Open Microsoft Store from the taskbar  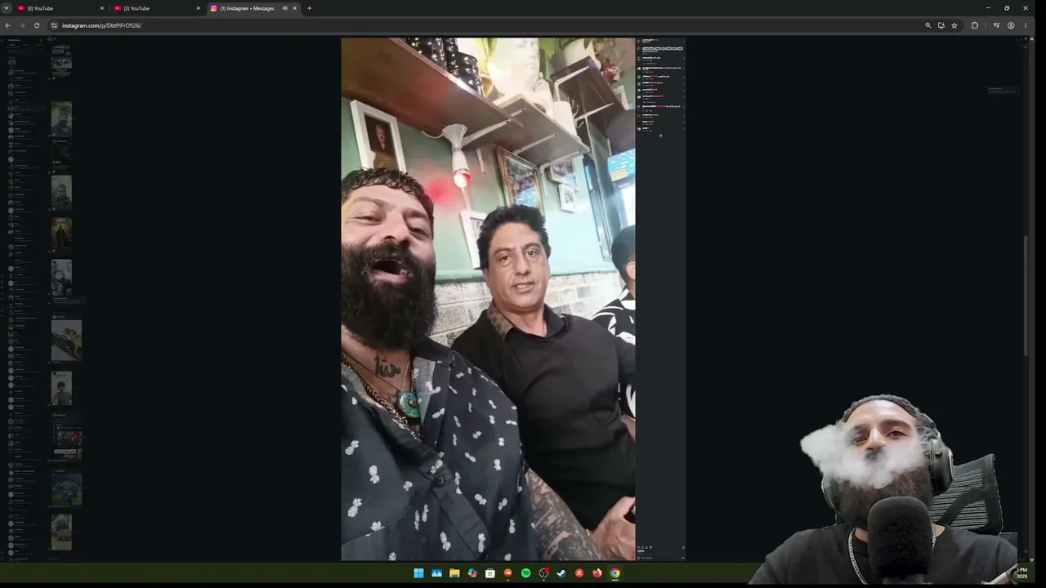490,573
